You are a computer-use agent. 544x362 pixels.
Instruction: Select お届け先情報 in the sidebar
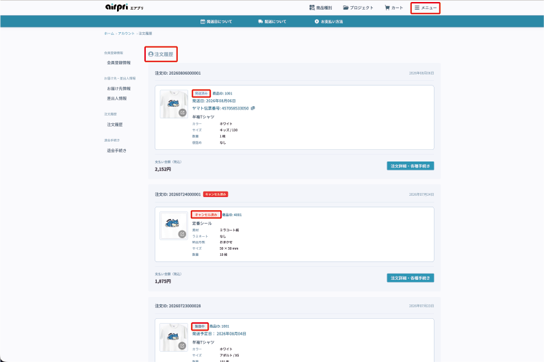pyautogui.click(x=118, y=88)
